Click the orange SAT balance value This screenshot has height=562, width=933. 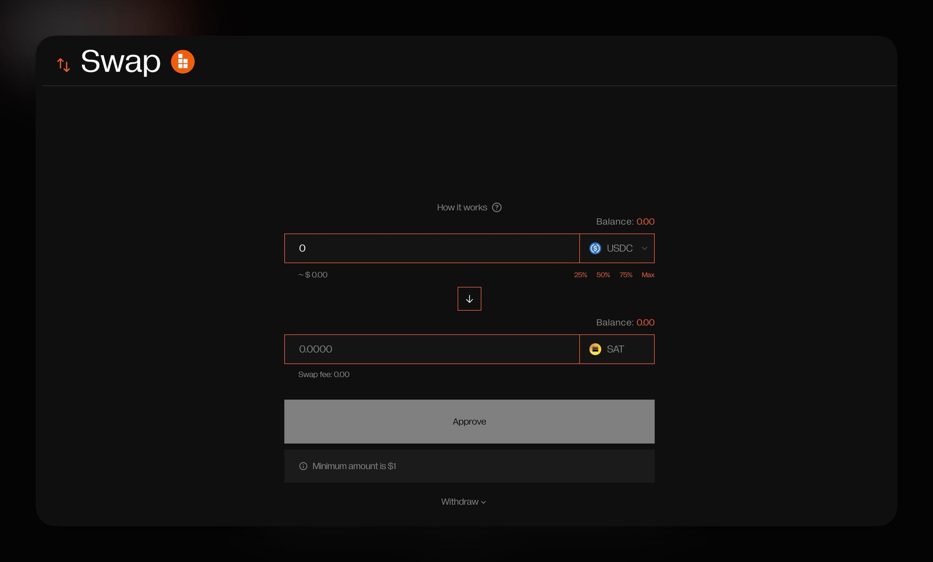click(645, 323)
